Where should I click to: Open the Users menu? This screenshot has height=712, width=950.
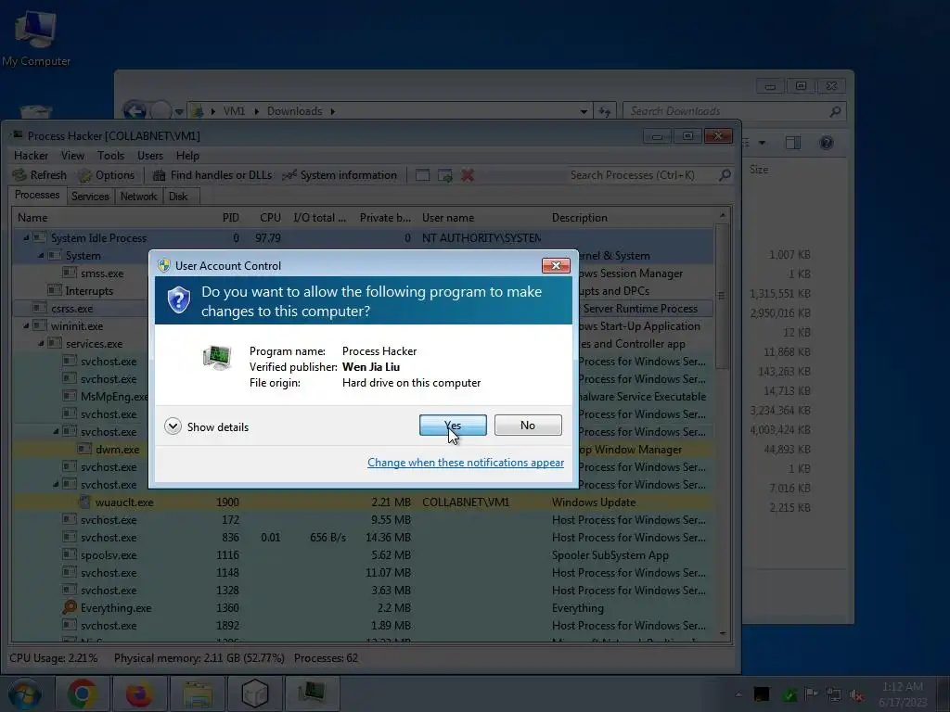150,156
